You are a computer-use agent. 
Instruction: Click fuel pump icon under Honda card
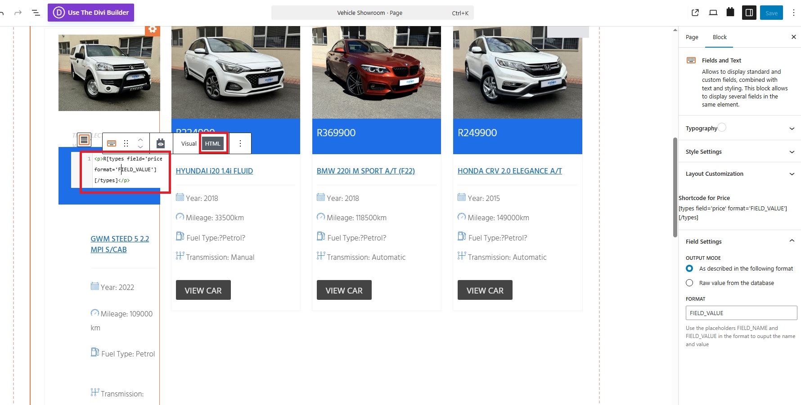[x=462, y=236]
